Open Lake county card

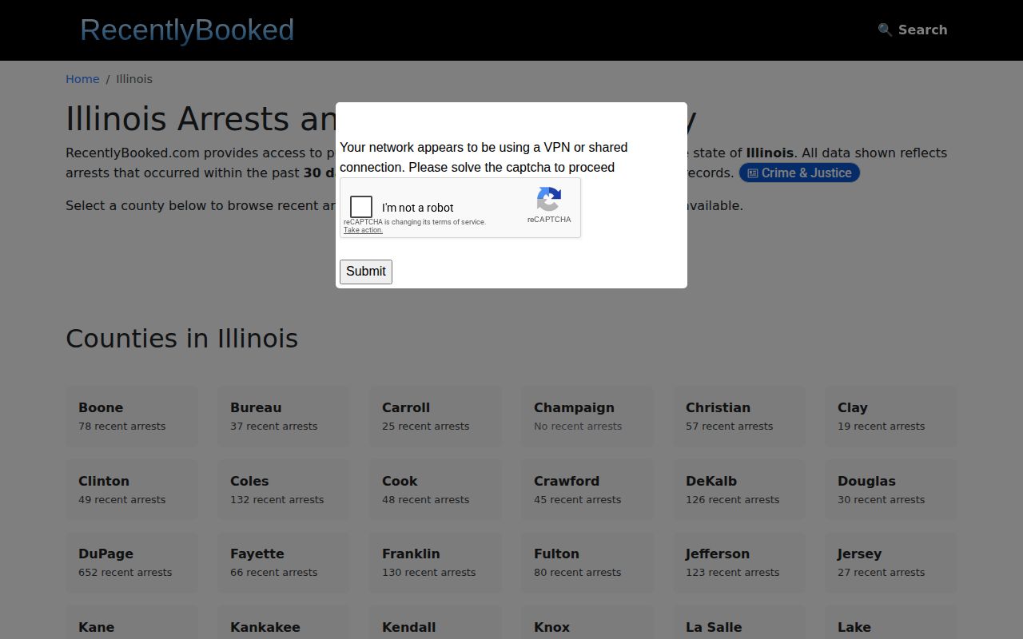pos(891,622)
